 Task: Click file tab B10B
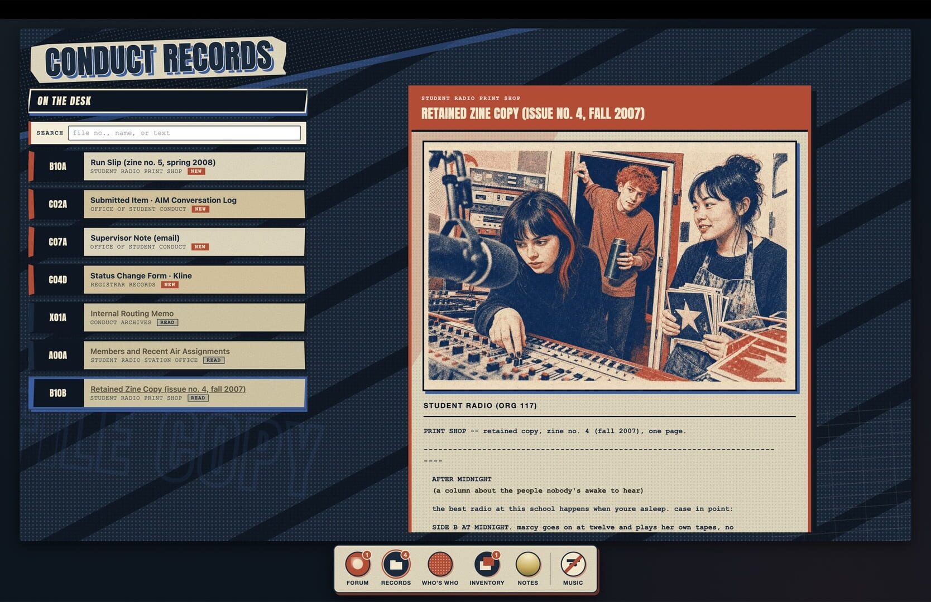coord(57,393)
